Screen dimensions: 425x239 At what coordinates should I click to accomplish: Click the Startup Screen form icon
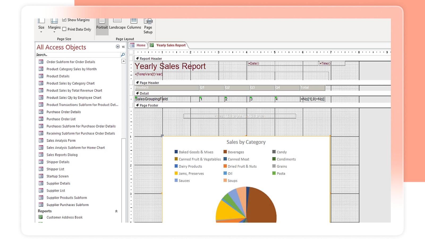tap(41, 176)
